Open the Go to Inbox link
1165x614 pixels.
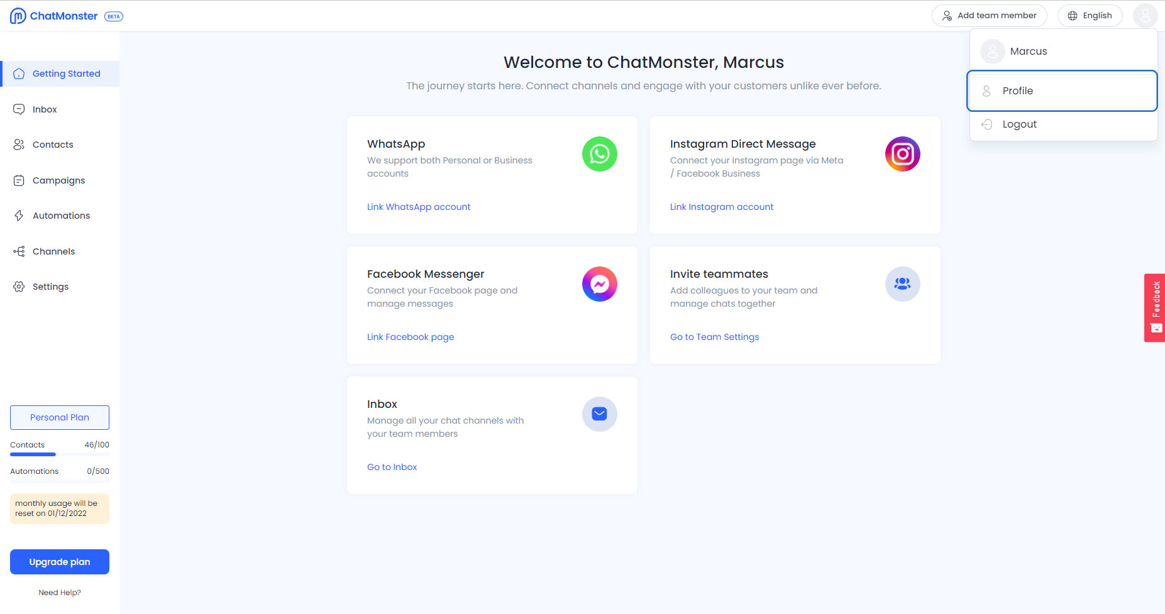pyautogui.click(x=392, y=467)
